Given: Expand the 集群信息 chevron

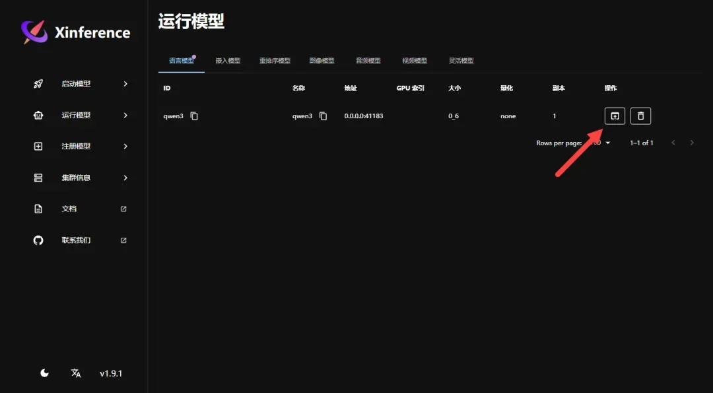Looking at the screenshot, I should [x=125, y=178].
